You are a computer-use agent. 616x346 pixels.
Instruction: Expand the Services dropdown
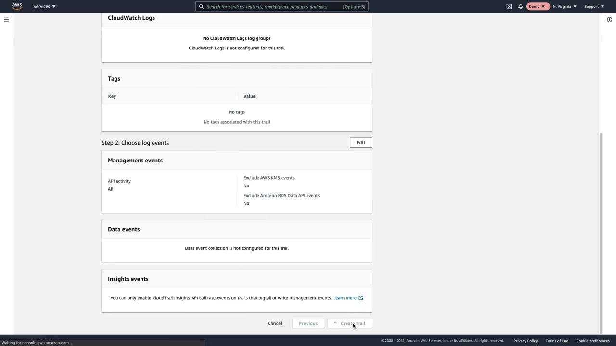point(44,7)
